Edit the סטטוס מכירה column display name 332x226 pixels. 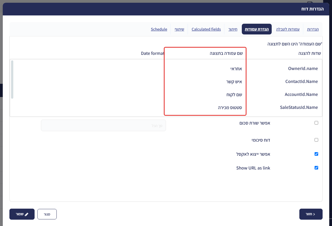[205, 107]
